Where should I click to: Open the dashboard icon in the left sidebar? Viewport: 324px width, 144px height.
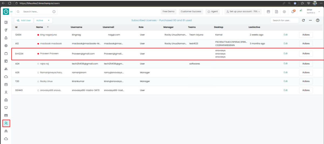coord(6,22)
